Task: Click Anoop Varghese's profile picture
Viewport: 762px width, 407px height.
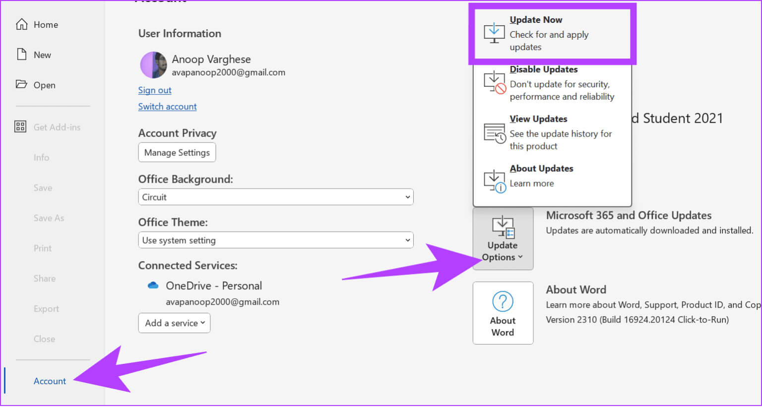Action: [x=153, y=65]
